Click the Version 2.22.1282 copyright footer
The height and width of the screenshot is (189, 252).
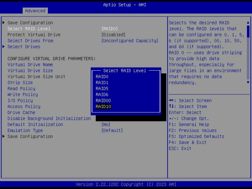(x=126, y=184)
